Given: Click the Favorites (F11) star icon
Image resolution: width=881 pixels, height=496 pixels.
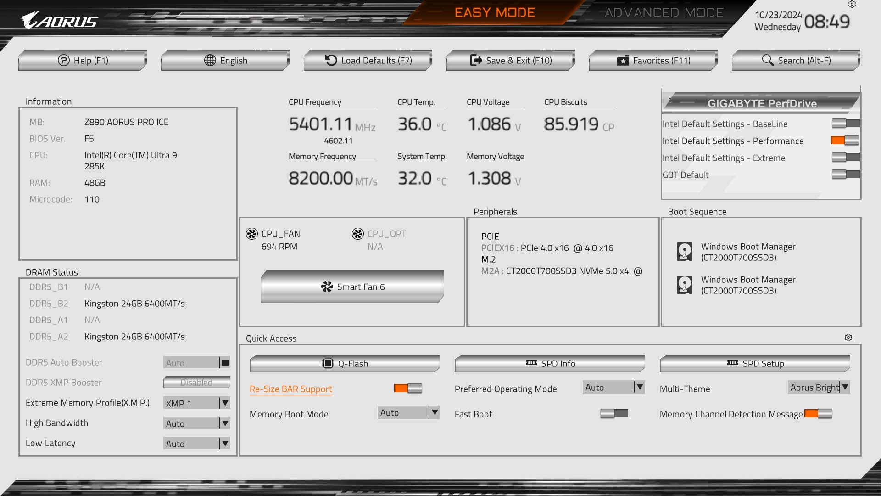Looking at the screenshot, I should (x=622, y=60).
